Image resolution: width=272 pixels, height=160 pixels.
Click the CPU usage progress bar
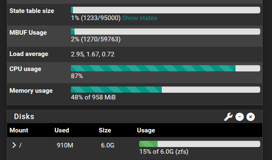(x=166, y=69)
